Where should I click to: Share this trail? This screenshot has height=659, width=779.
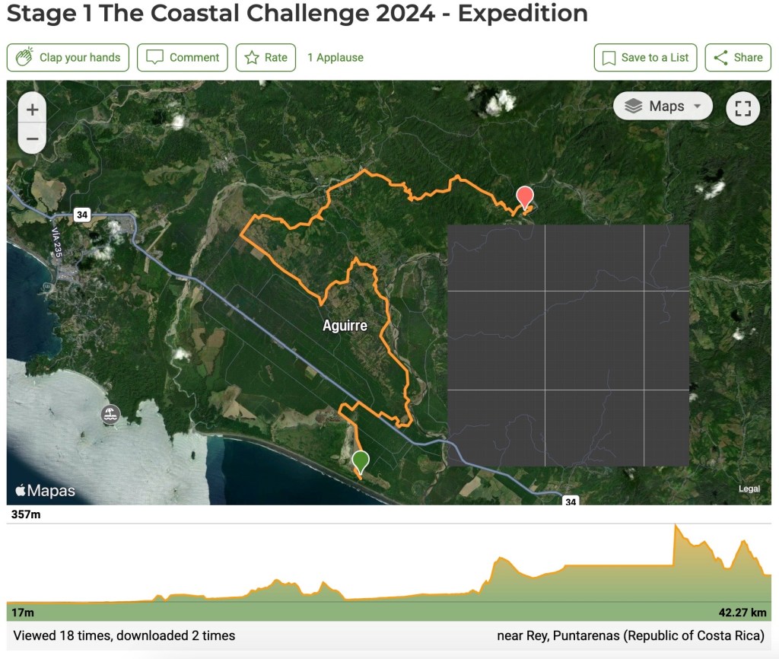coord(738,58)
